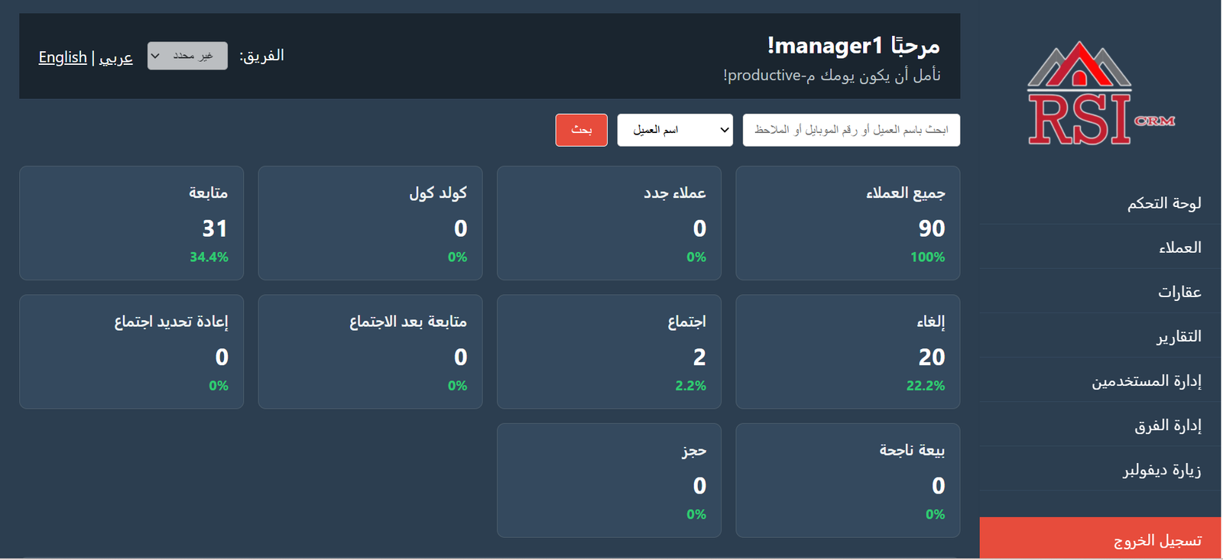The image size is (1223, 560).
Task: Click the إلغاء card showing 20
Action: click(x=847, y=351)
